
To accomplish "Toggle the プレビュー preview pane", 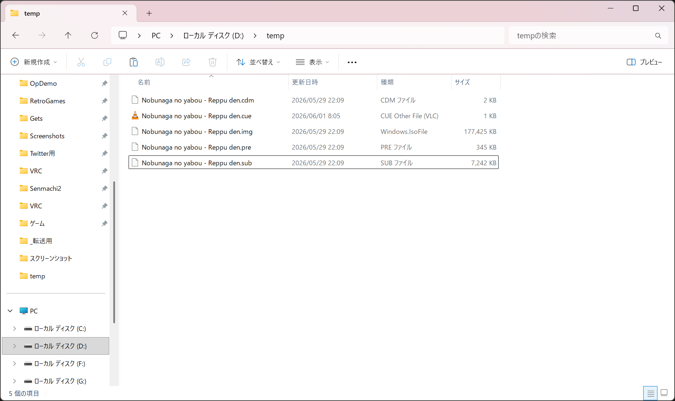I will click(x=644, y=62).
